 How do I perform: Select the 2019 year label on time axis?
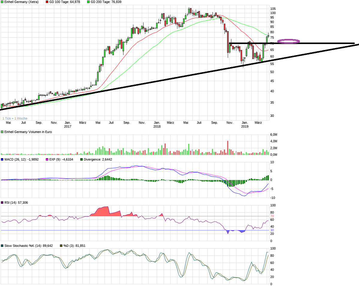click(245, 126)
